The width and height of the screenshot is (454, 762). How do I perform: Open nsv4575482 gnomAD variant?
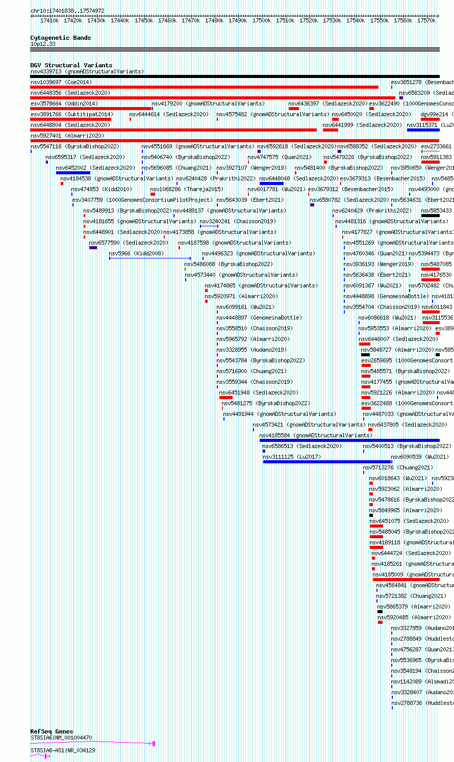coord(273,114)
